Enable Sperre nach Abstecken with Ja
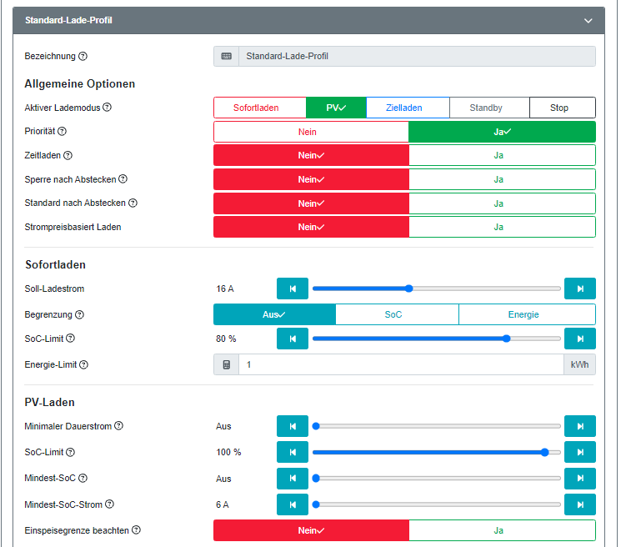The image size is (621, 547). pos(502,179)
